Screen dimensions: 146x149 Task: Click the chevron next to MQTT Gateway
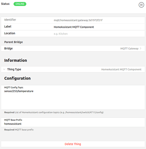(x=141, y=49)
